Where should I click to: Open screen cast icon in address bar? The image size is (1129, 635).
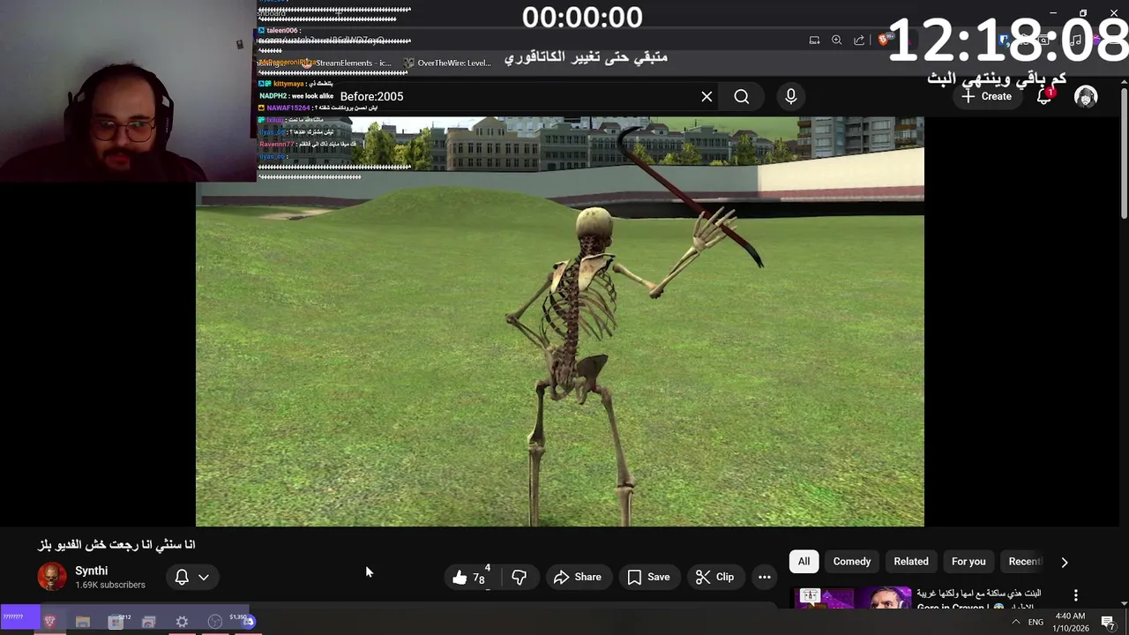pyautogui.click(x=814, y=40)
